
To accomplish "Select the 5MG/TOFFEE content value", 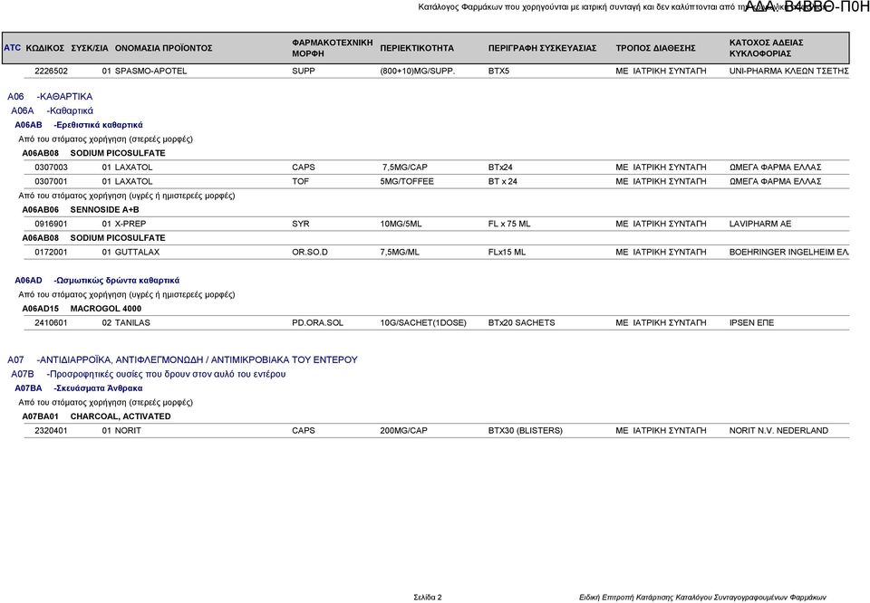I will pyautogui.click(x=407, y=181).
